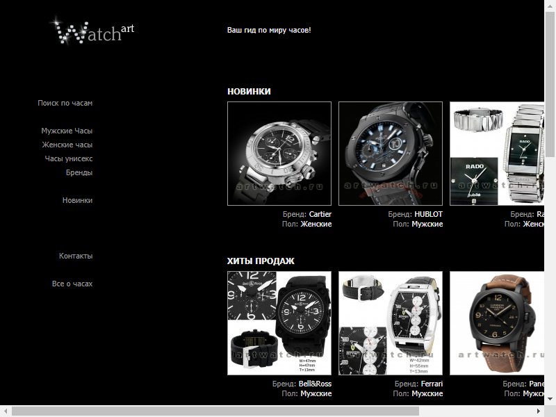
Task: Click the horizontal scrollbar thumb
Action: (x=215, y=411)
